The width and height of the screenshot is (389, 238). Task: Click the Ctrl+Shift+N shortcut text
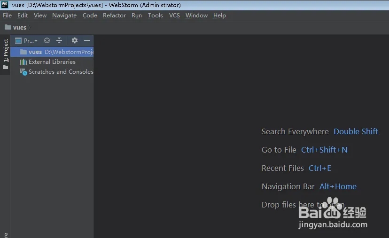tap(324, 150)
